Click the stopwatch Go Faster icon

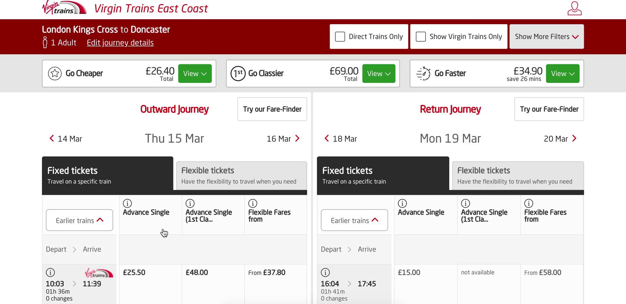click(x=423, y=73)
